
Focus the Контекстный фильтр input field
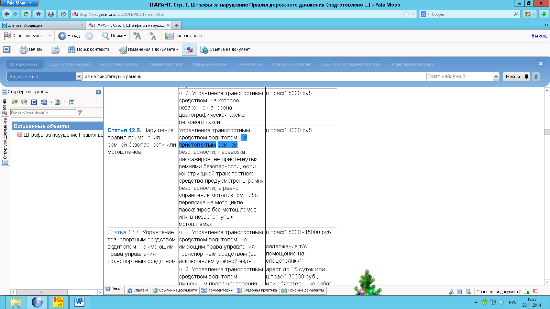point(43,112)
